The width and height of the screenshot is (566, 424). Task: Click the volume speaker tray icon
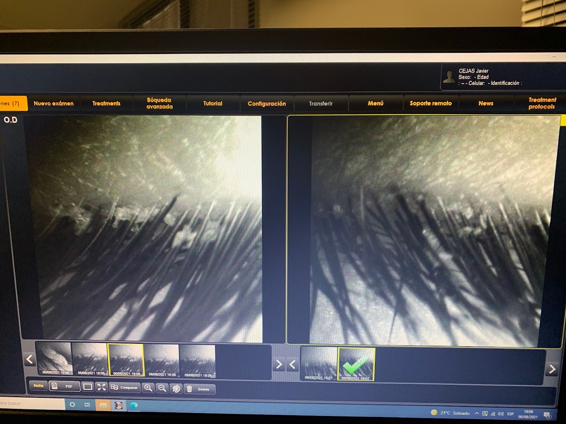tap(501, 414)
